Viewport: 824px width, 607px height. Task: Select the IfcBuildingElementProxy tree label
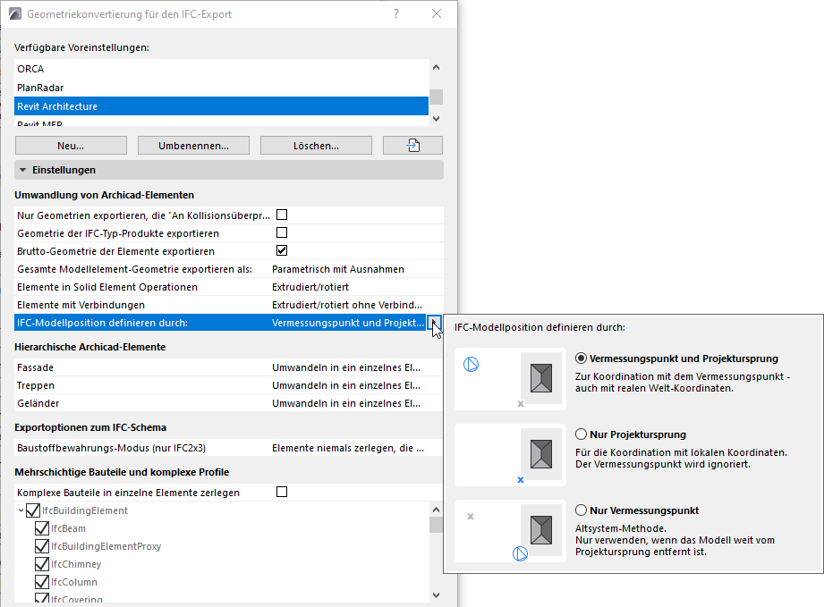point(106,546)
